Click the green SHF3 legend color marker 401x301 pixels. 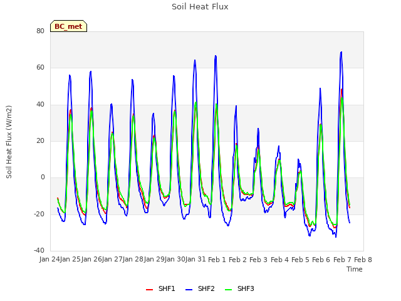228,290
